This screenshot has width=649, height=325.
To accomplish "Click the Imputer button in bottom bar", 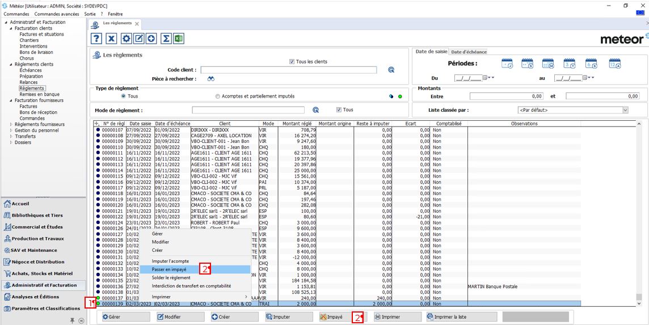I will coord(289,316).
